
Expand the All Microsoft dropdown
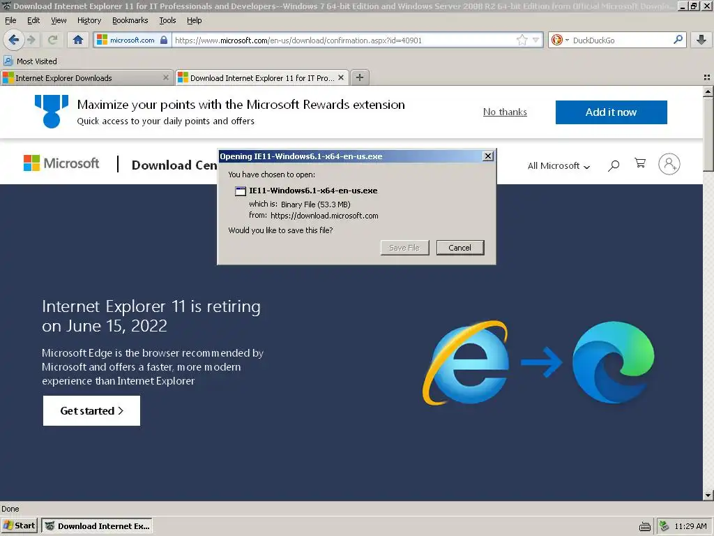coord(559,166)
